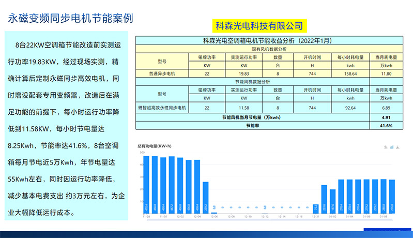The height and width of the screenshot is (238, 413).
Task: Click the 节能风机数据分析 section header
Action: pyautogui.click(x=252, y=82)
